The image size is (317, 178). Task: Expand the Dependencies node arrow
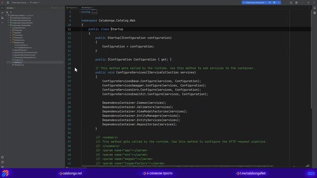point(11,28)
